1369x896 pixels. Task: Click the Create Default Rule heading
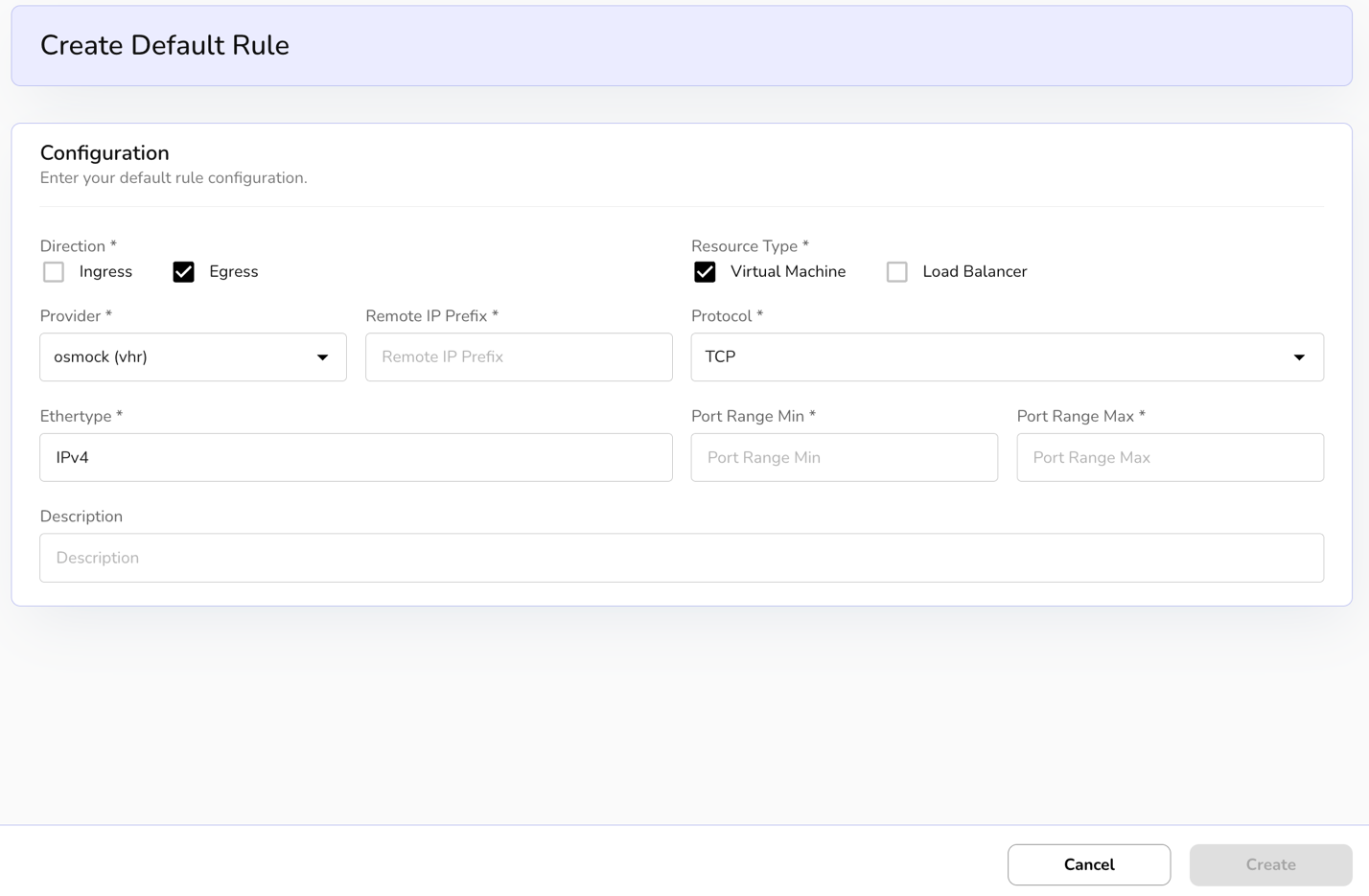[x=165, y=46]
